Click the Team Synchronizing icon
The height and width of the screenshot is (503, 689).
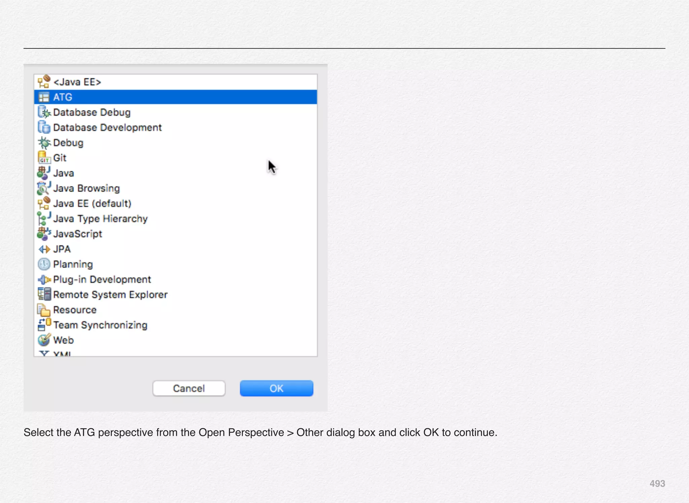coord(44,325)
